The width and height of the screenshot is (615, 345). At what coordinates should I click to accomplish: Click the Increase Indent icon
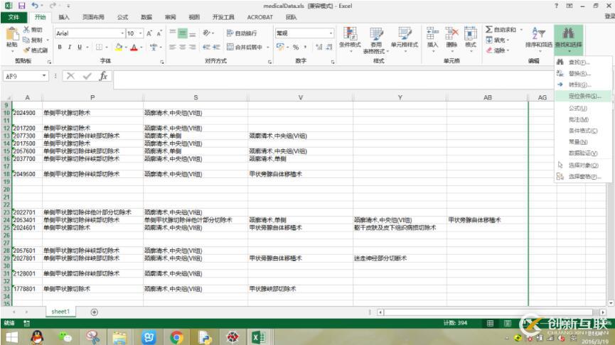point(216,47)
